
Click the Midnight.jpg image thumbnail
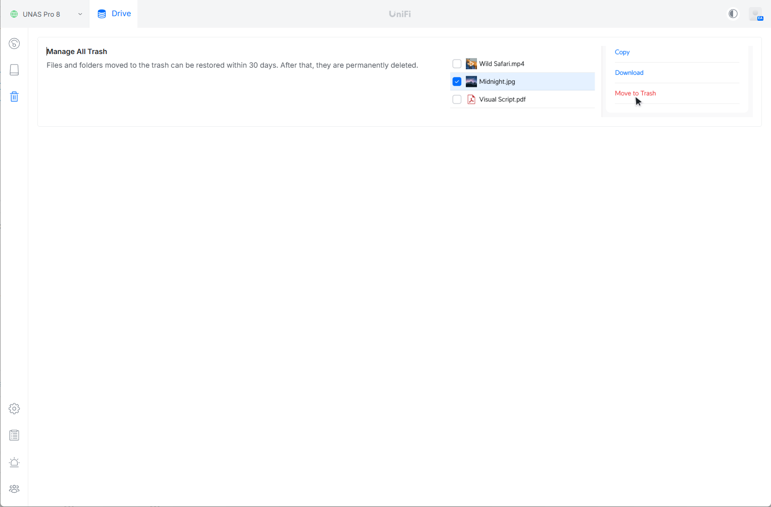click(x=471, y=81)
